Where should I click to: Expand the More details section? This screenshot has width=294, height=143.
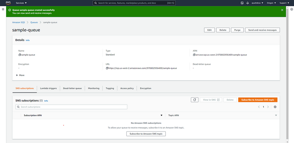pyautogui.click(x=20, y=75)
